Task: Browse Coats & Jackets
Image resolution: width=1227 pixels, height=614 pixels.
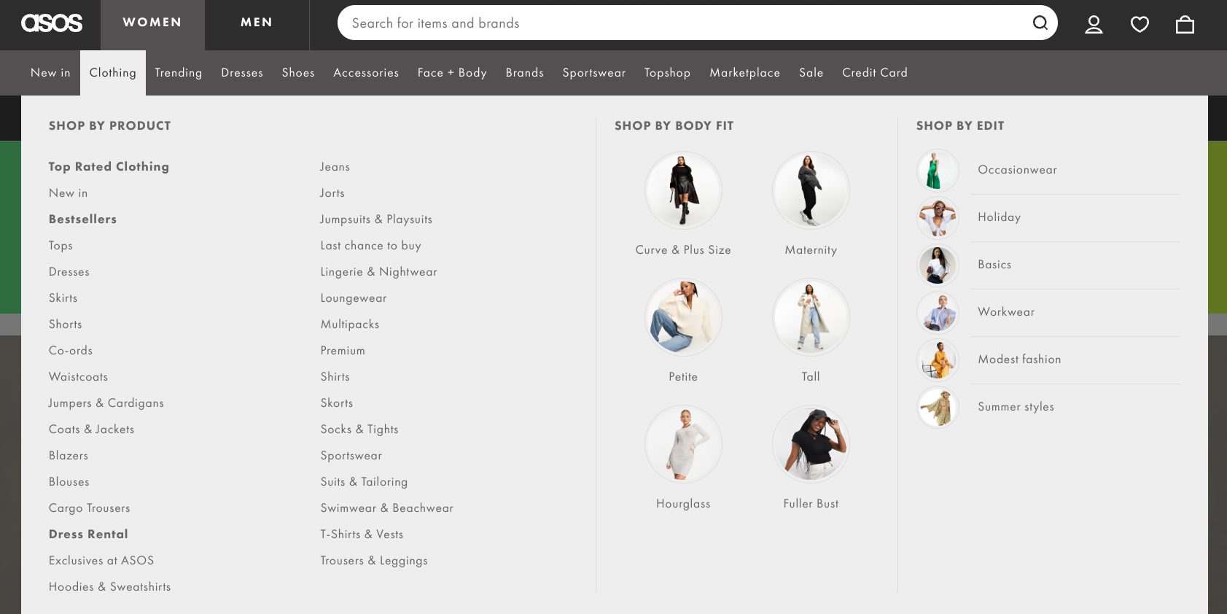Action: 92,429
